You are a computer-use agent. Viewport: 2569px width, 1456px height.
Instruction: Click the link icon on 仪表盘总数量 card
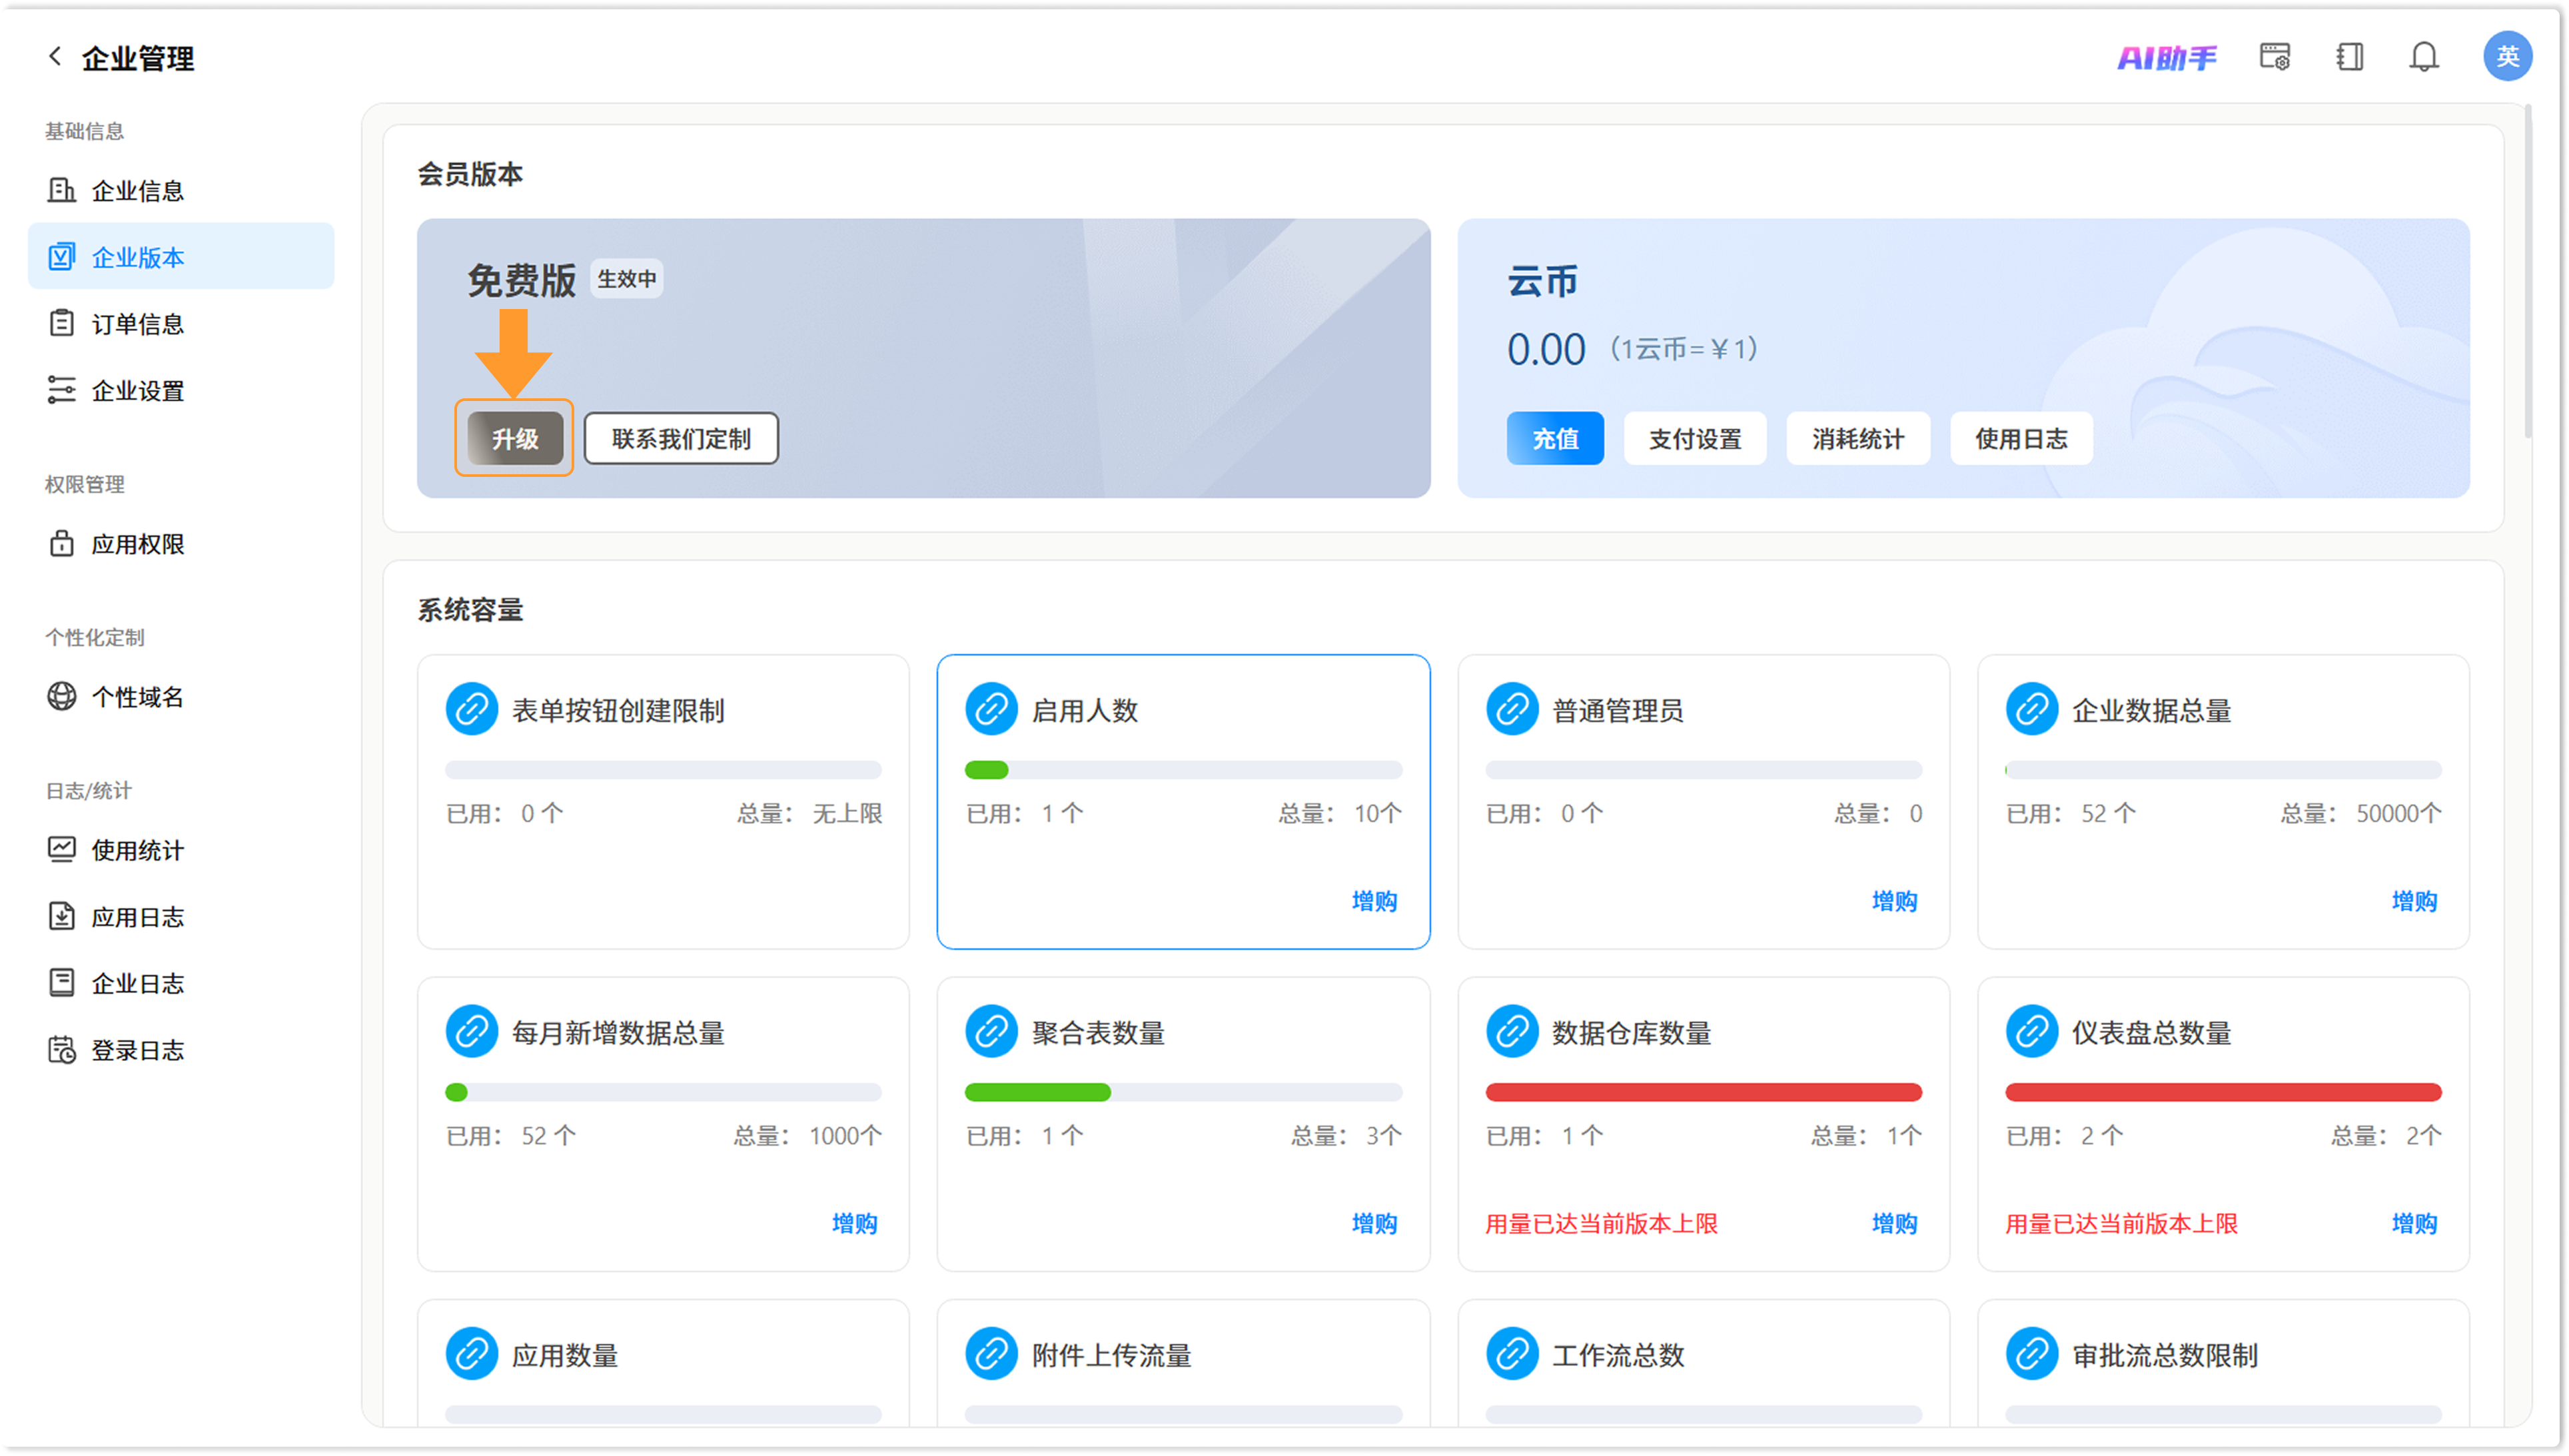[2032, 1032]
